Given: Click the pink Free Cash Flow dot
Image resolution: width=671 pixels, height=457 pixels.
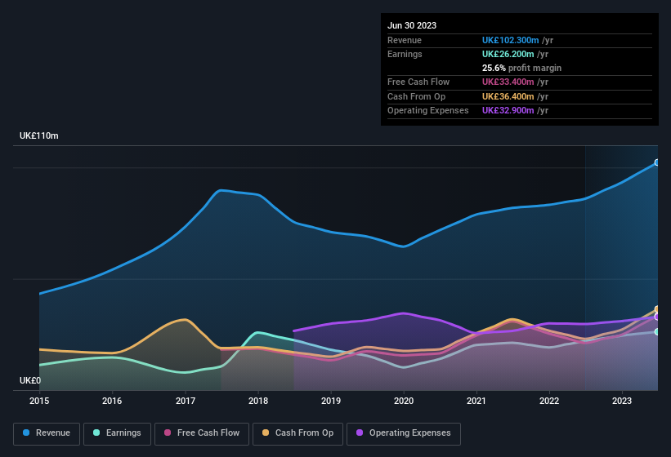Looking at the screenshot, I should pyautogui.click(x=168, y=433).
